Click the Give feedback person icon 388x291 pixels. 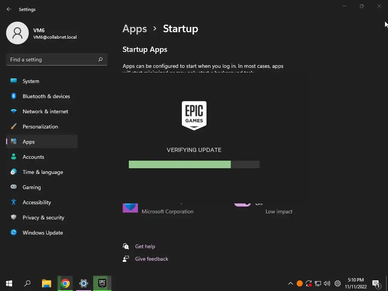[126, 259]
